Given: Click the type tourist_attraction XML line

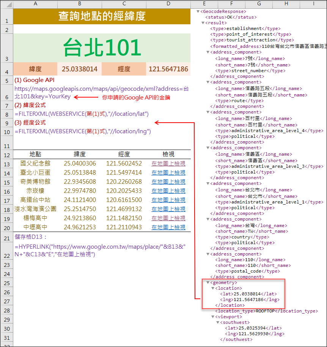Looking at the screenshot, I should click(x=252, y=40).
